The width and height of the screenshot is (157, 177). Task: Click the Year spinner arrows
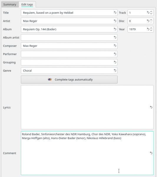[x=151, y=29]
